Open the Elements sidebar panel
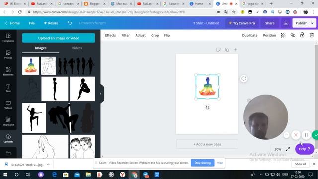318x179 pixels. click(x=8, y=71)
